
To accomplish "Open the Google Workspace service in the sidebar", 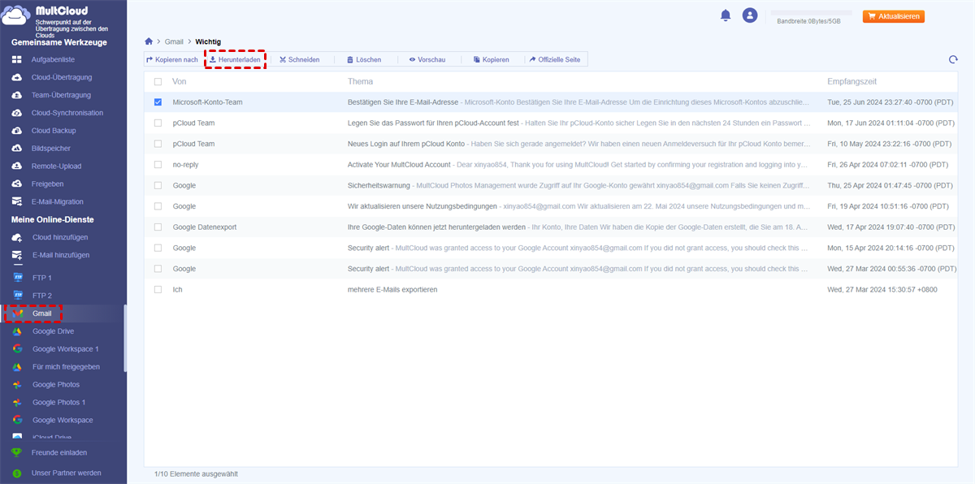I will 63,420.
